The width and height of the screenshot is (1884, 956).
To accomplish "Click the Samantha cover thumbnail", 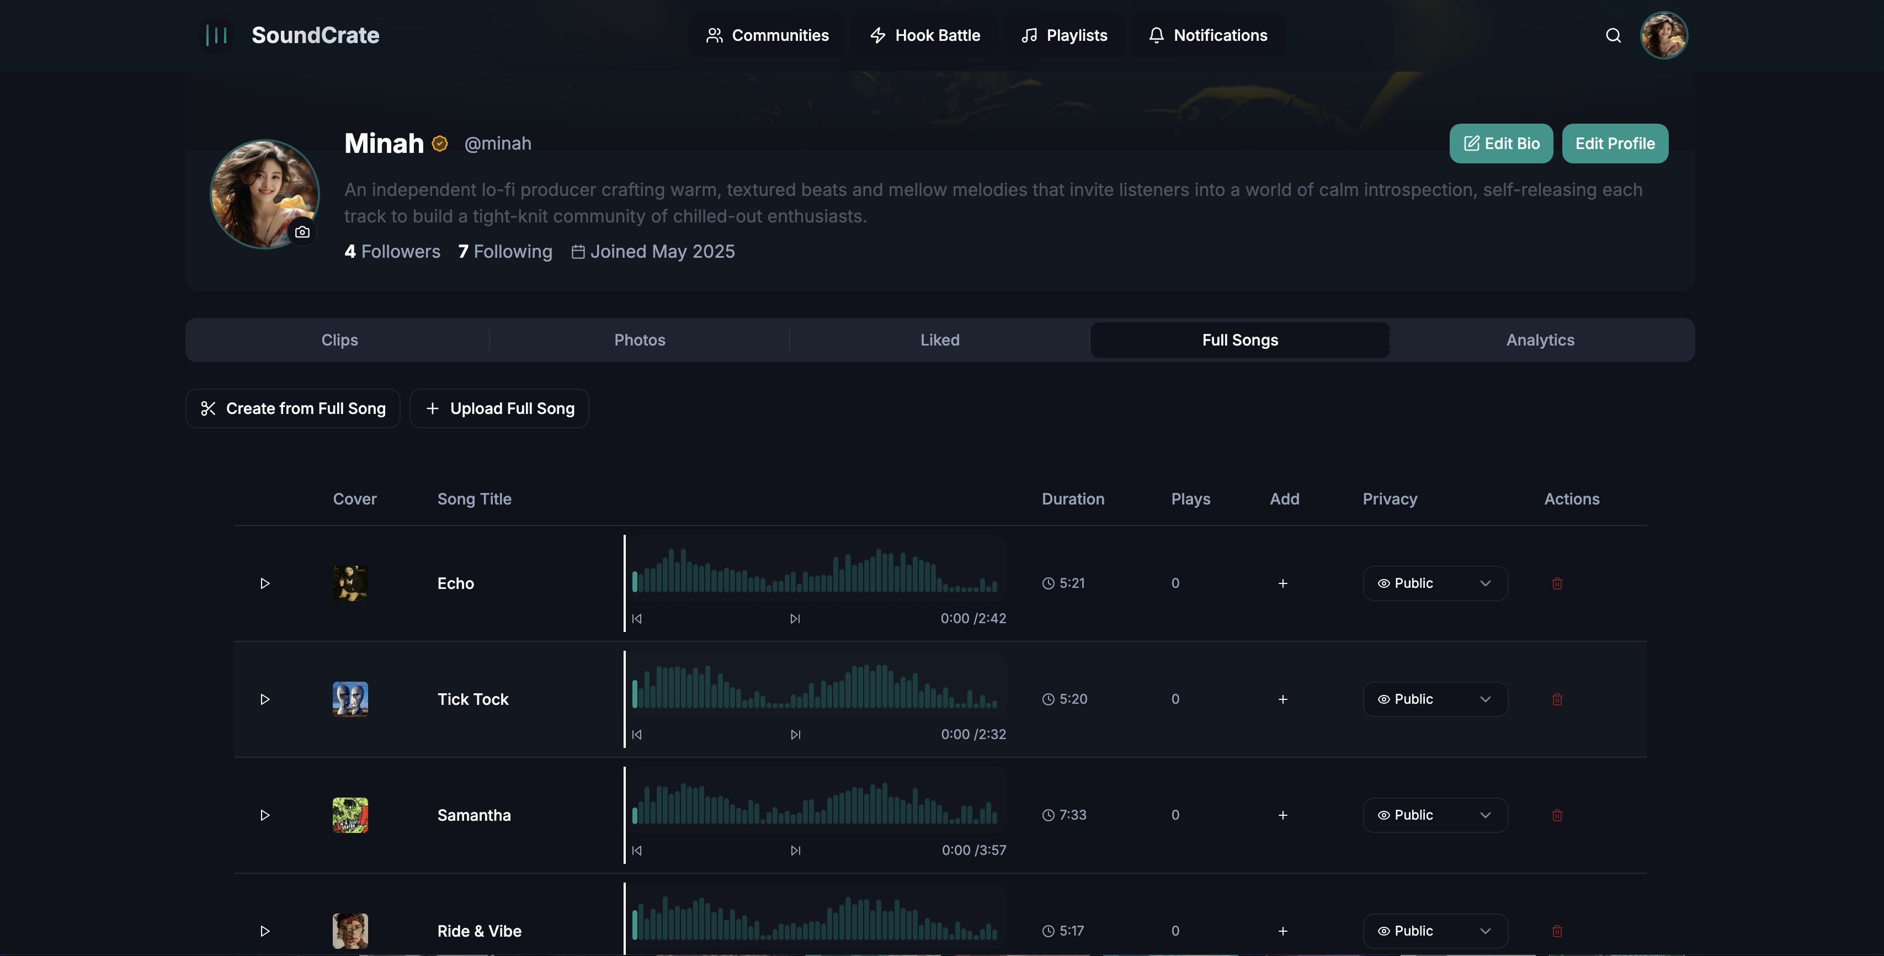I will (x=350, y=815).
